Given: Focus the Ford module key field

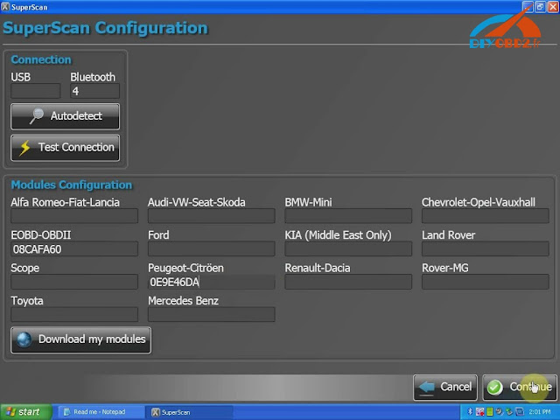Looking at the screenshot, I should point(212,248).
